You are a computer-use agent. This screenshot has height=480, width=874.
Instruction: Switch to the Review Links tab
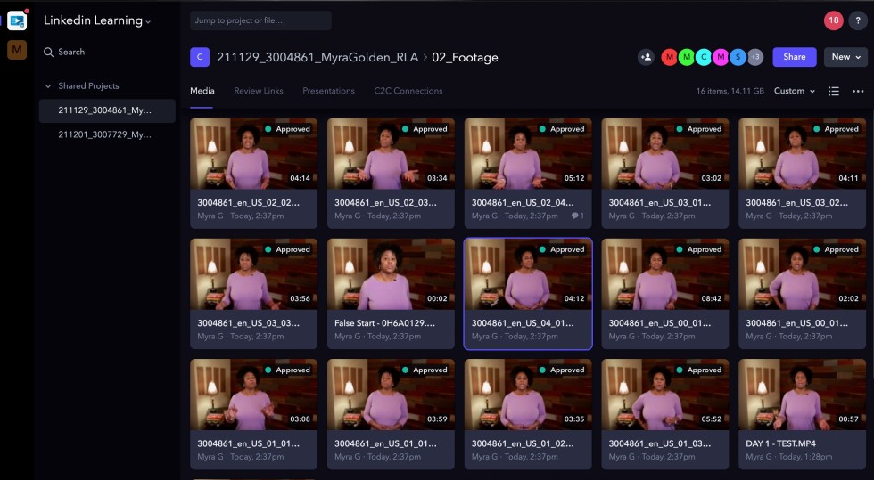258,91
